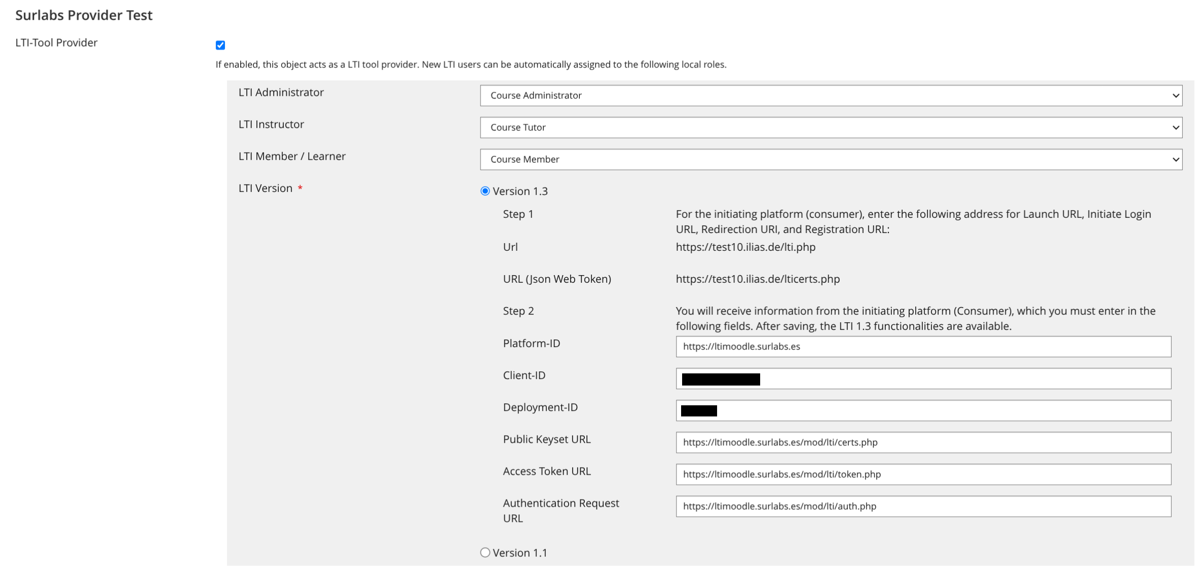Viewport: 1198px width, 573px height.
Task: Focus the Deployment-ID text field
Action: 923,410
